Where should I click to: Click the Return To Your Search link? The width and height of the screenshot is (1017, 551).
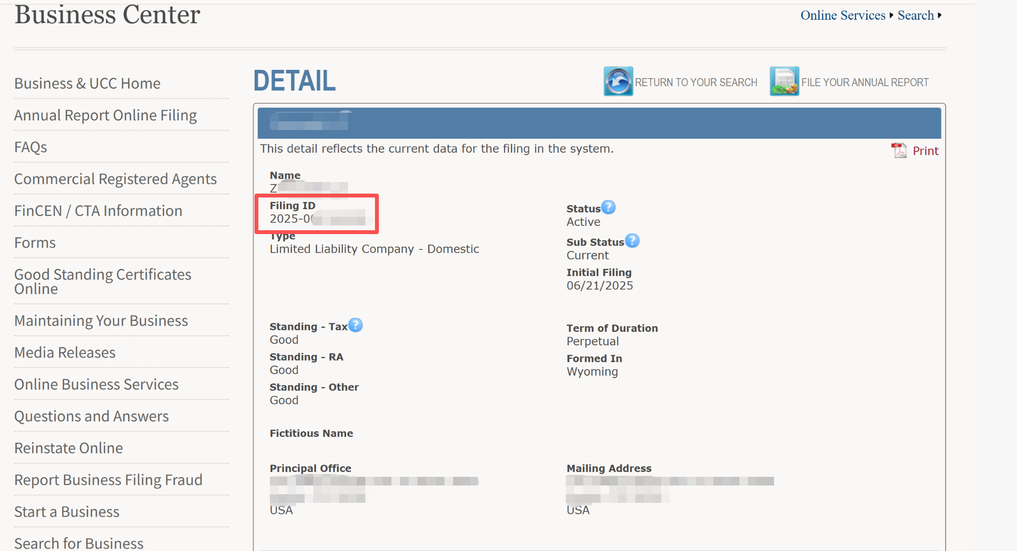(696, 82)
